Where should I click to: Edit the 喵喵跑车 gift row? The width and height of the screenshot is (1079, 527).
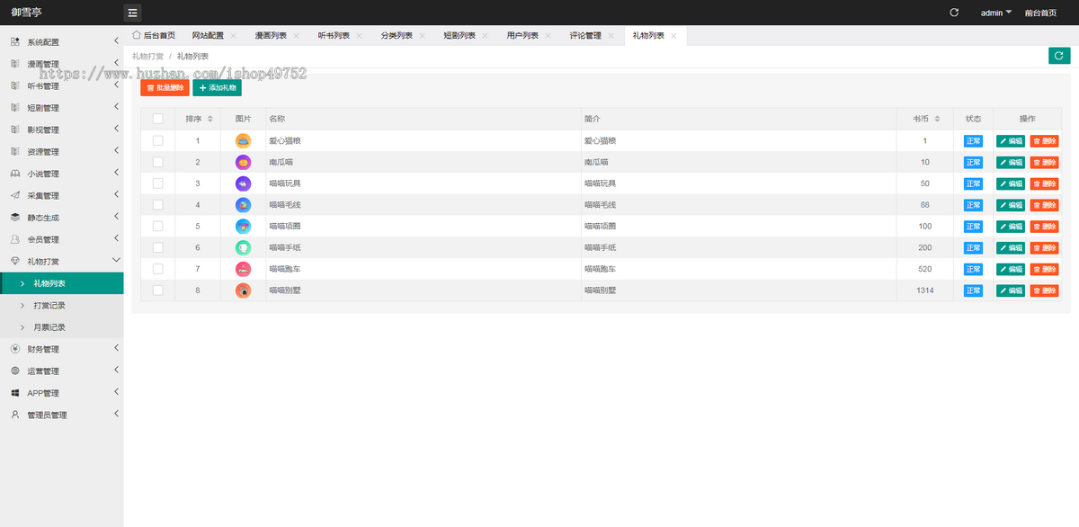coord(1011,269)
